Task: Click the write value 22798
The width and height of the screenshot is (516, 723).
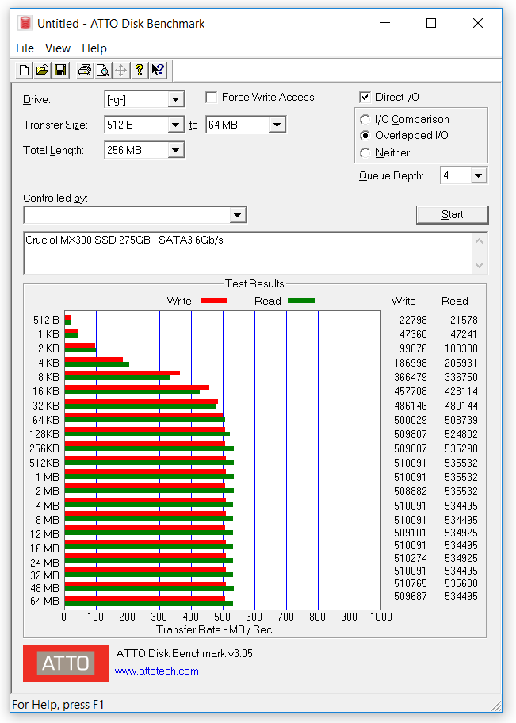Action: click(x=413, y=320)
